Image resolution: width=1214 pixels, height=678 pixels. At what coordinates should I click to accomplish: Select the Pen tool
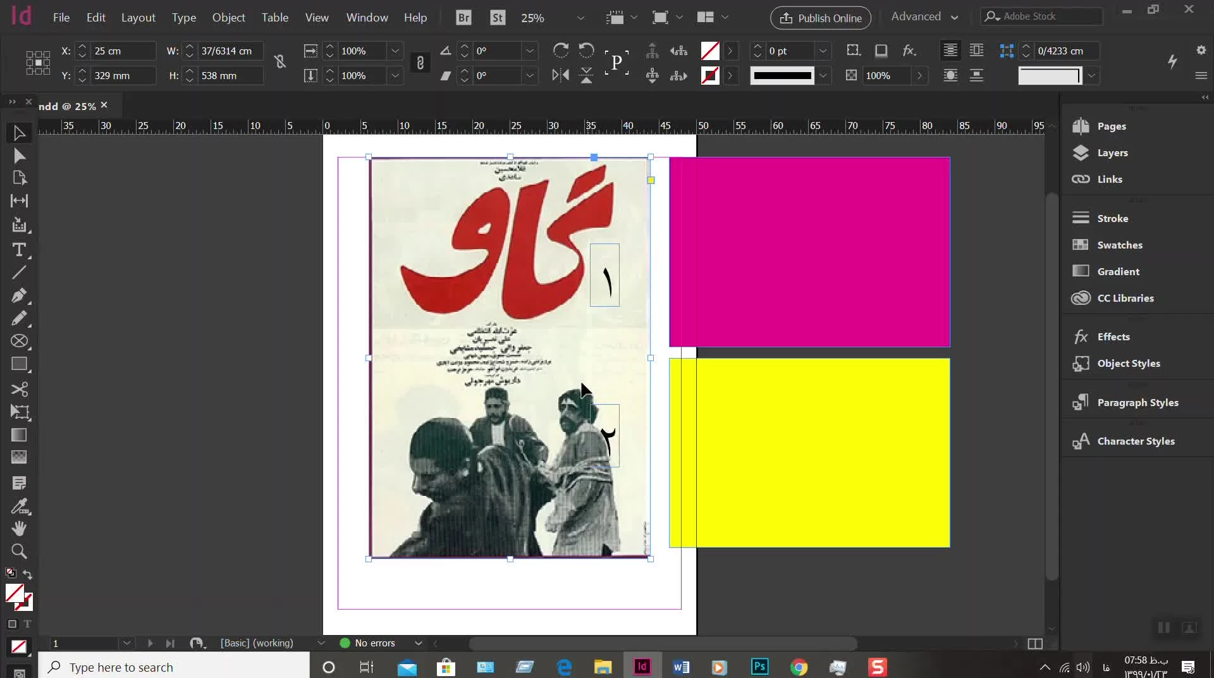pyautogui.click(x=19, y=295)
